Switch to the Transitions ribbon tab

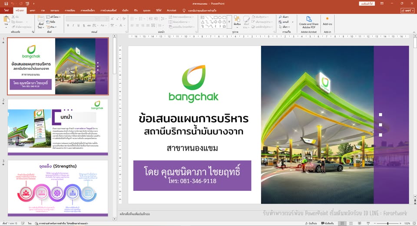tap(70, 10)
